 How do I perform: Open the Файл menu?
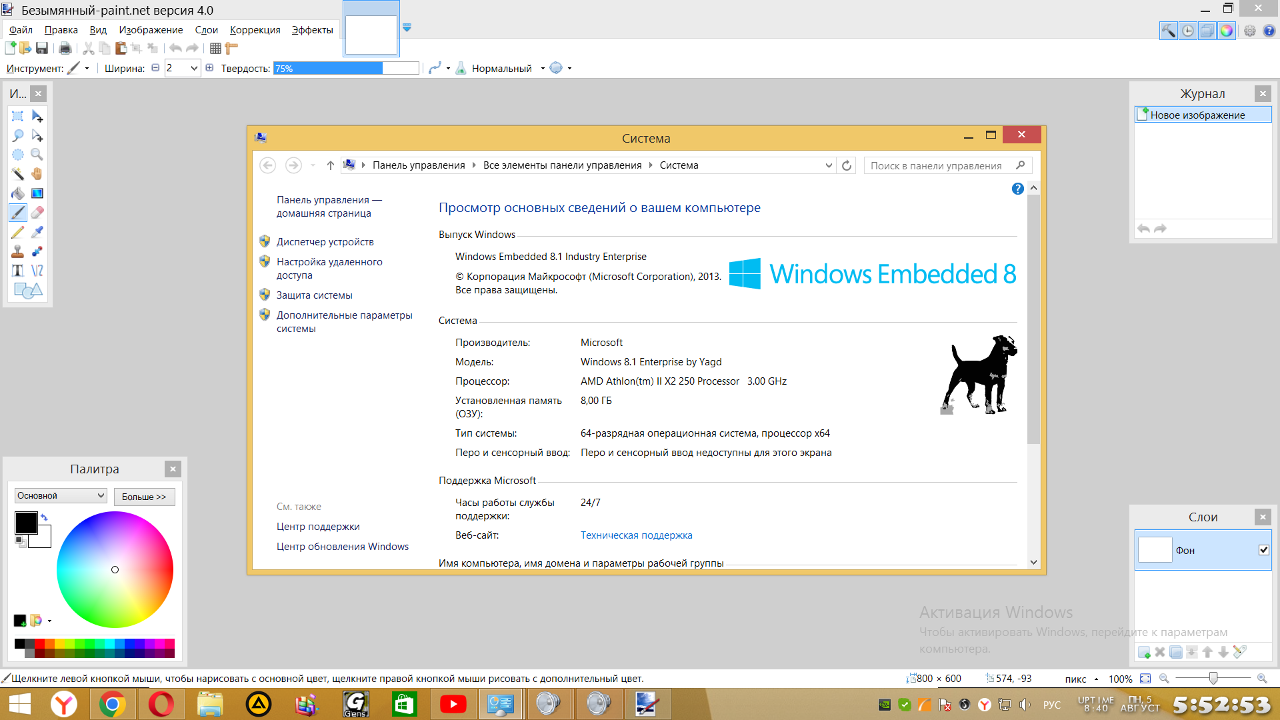[21, 30]
